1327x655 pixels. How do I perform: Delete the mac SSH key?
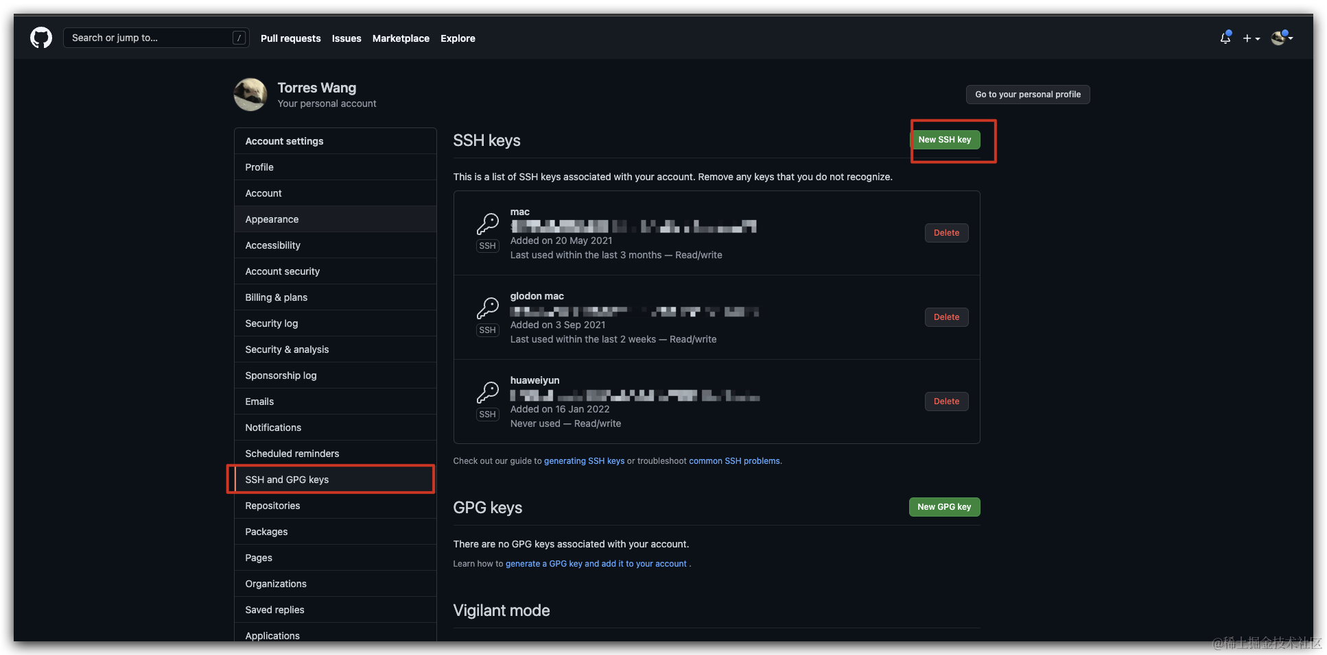click(x=946, y=233)
